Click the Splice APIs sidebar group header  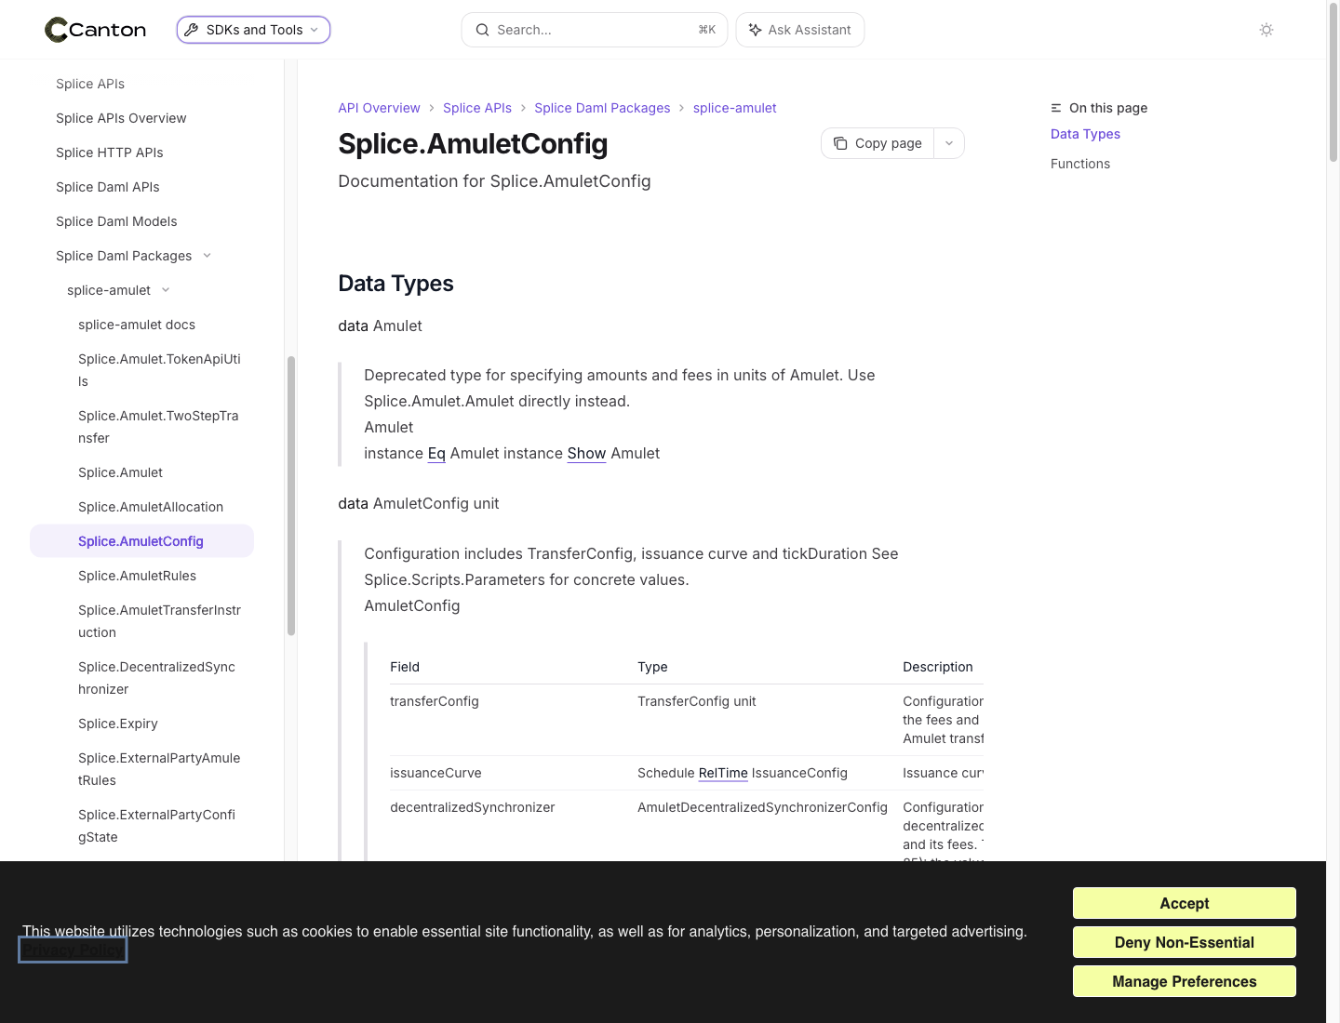90,84
